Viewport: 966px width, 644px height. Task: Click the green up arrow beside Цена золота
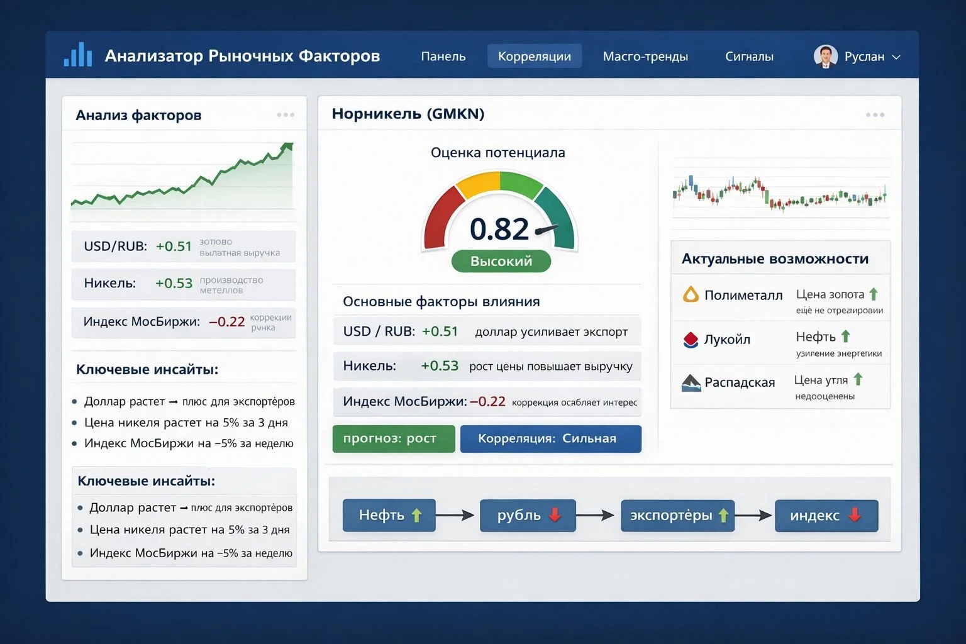874,294
